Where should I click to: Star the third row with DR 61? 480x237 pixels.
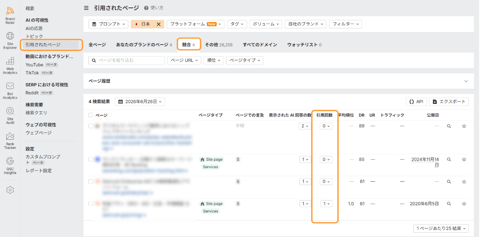464,182
